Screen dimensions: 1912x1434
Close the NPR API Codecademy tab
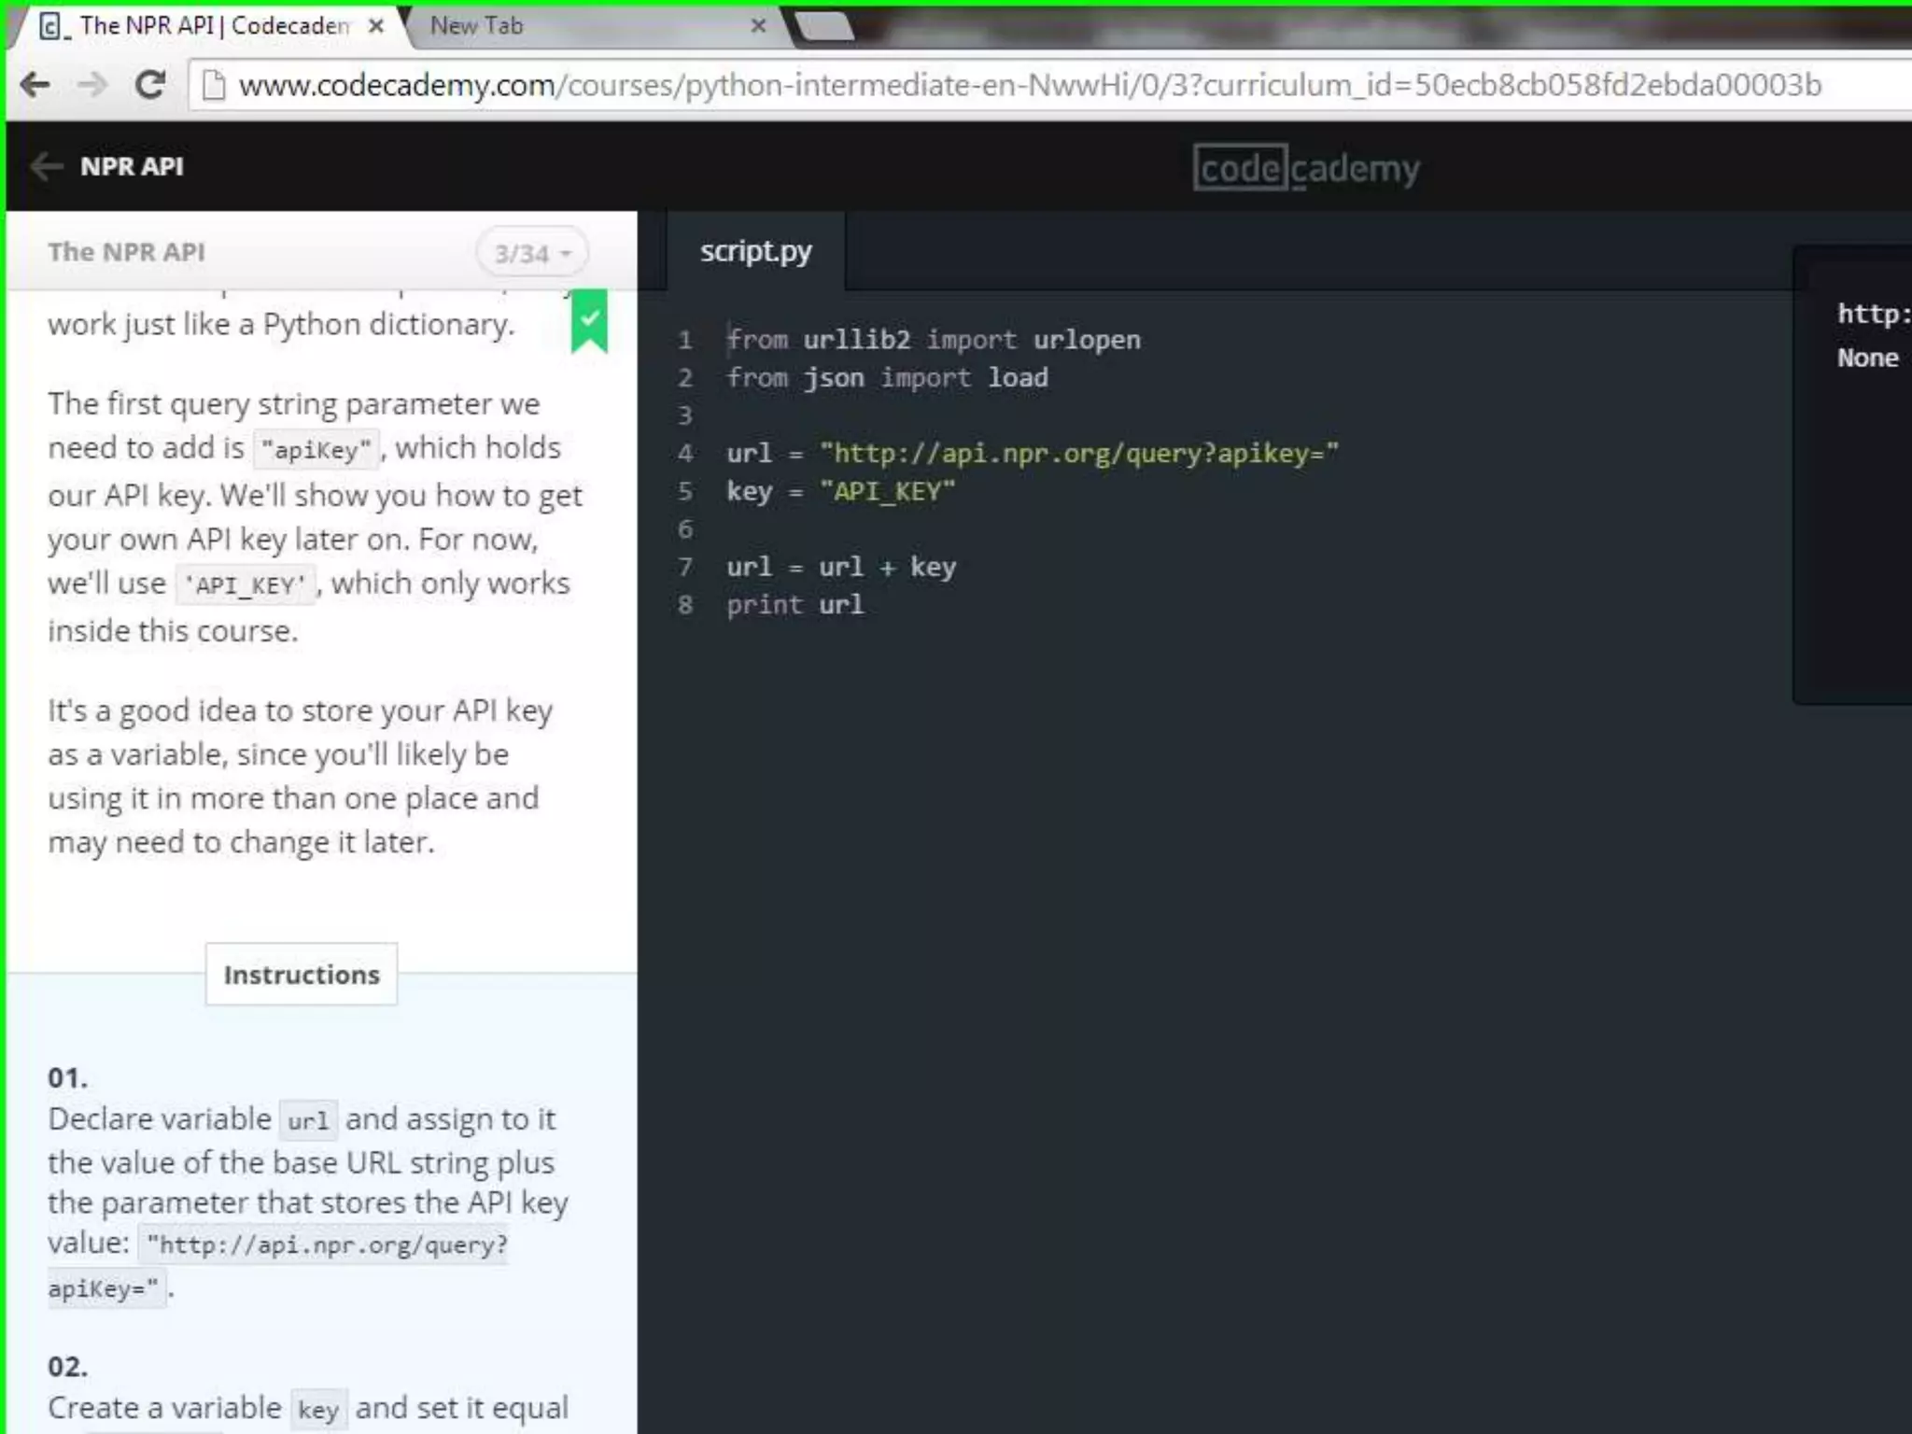[x=376, y=26]
